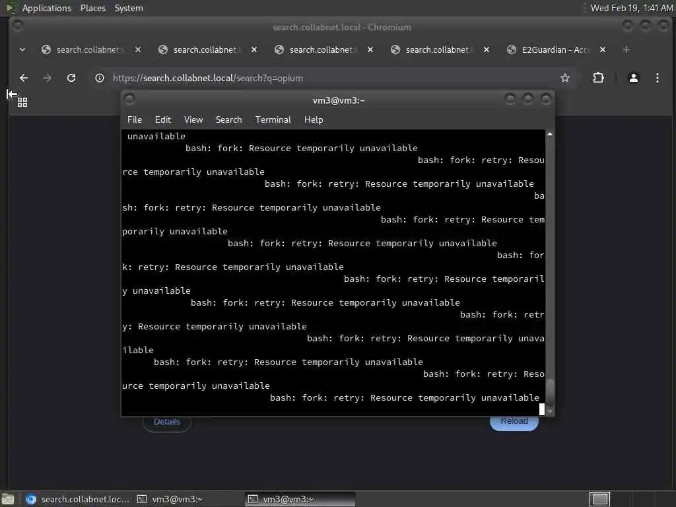676x507 pixels.
Task: Open the Applications menu in top panel
Action: [x=47, y=8]
